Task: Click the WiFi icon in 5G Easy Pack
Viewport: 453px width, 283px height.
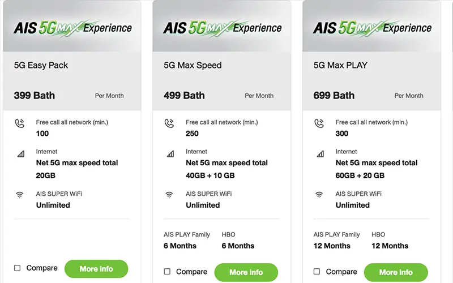Action: [19, 195]
